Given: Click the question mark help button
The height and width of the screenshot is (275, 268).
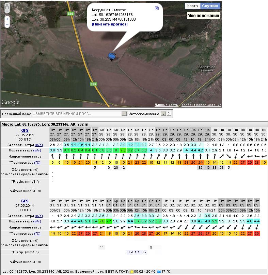Looking at the screenshot, I should point(169,114).
